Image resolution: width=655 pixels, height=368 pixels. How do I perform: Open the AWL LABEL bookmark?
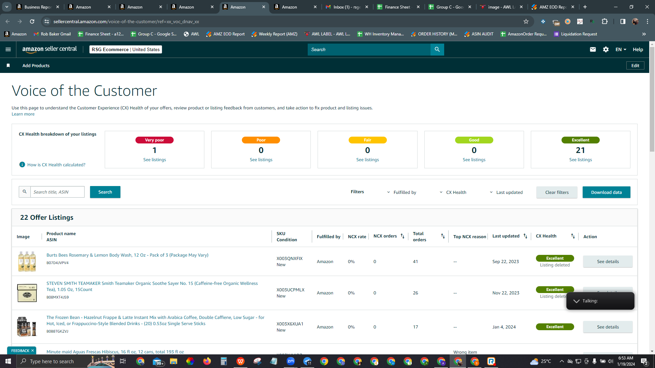coord(327,34)
